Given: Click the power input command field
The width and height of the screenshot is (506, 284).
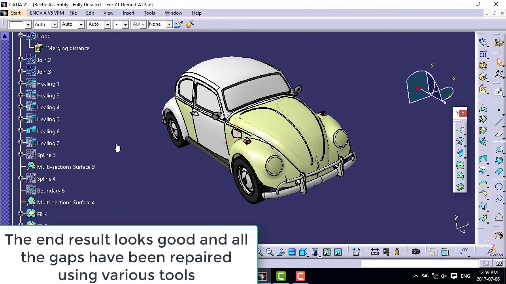Looking at the screenshot, I should point(419,263).
